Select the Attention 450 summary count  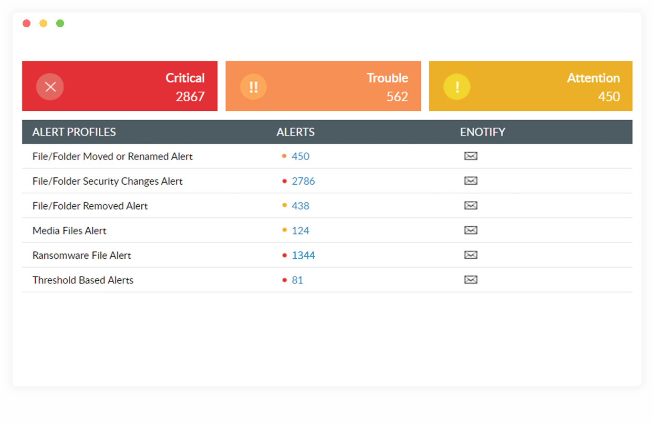point(609,97)
